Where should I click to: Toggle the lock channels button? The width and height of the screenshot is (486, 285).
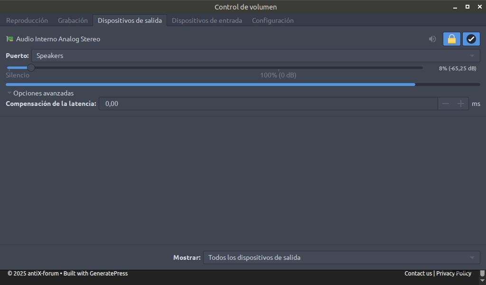coord(452,39)
